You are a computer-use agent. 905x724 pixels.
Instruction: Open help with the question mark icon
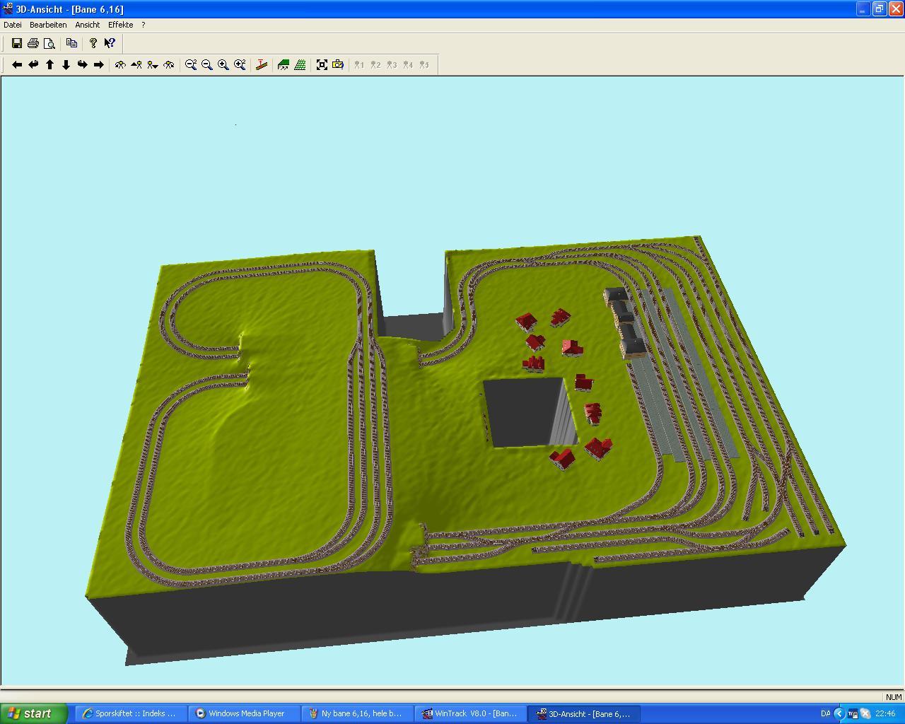coord(93,43)
